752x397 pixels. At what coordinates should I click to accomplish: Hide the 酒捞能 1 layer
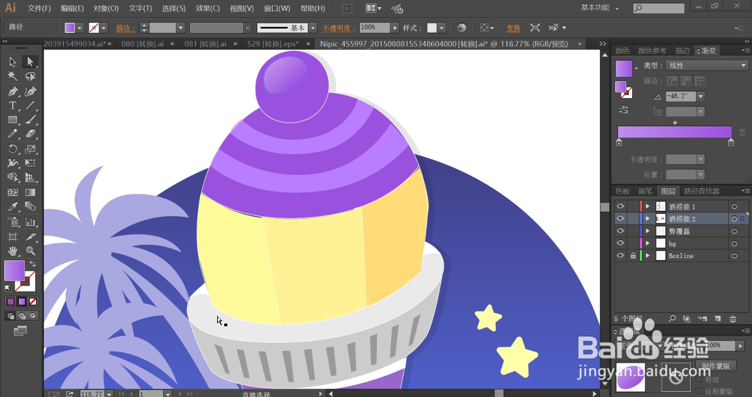[620, 206]
